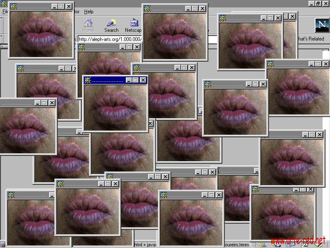Click the Netscape N logo

point(321,25)
